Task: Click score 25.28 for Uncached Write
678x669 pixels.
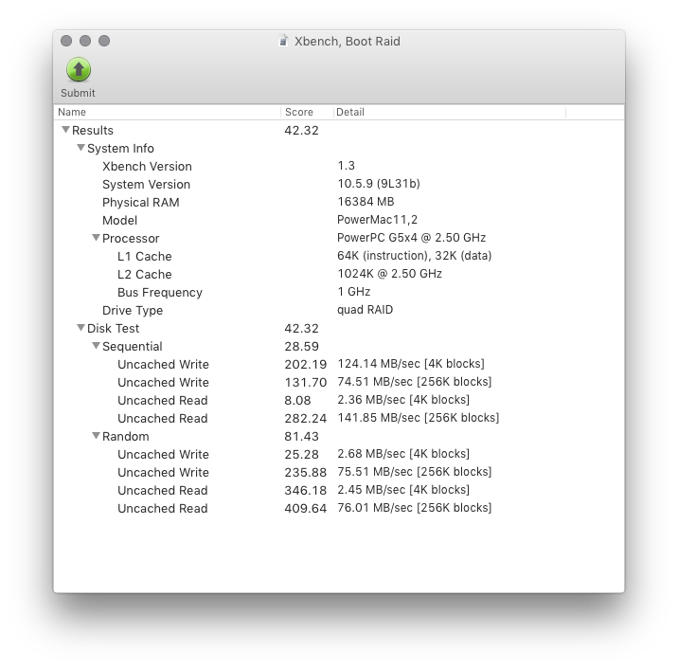Action: point(301,454)
